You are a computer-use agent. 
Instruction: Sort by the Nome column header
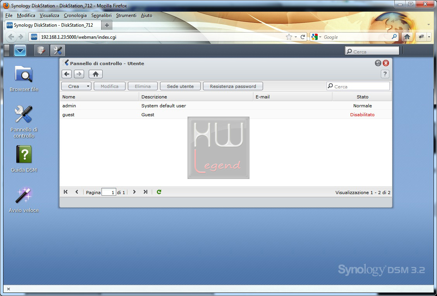(x=99, y=97)
